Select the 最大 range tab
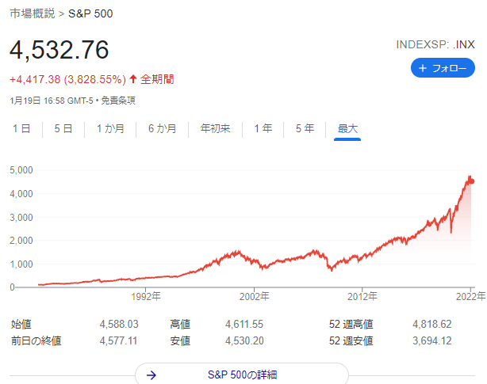 (347, 128)
